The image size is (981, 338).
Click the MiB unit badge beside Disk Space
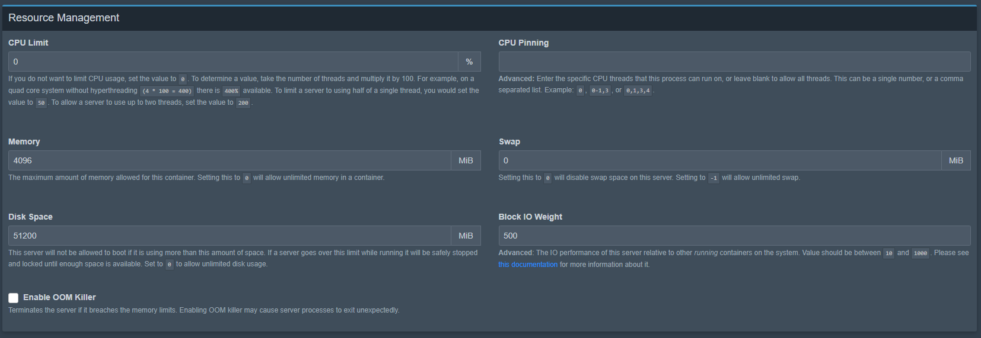pos(466,236)
